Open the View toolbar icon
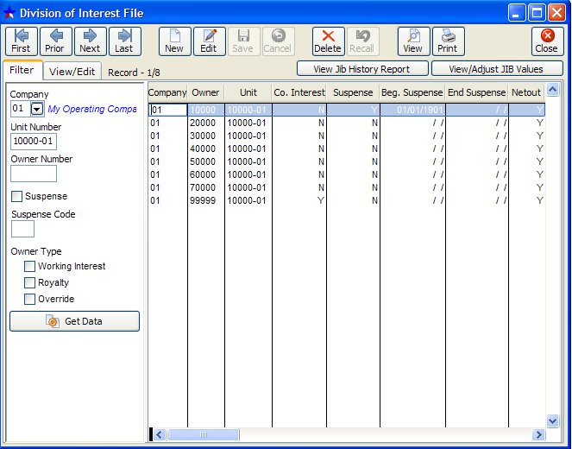This screenshot has width=572, height=449. point(413,41)
